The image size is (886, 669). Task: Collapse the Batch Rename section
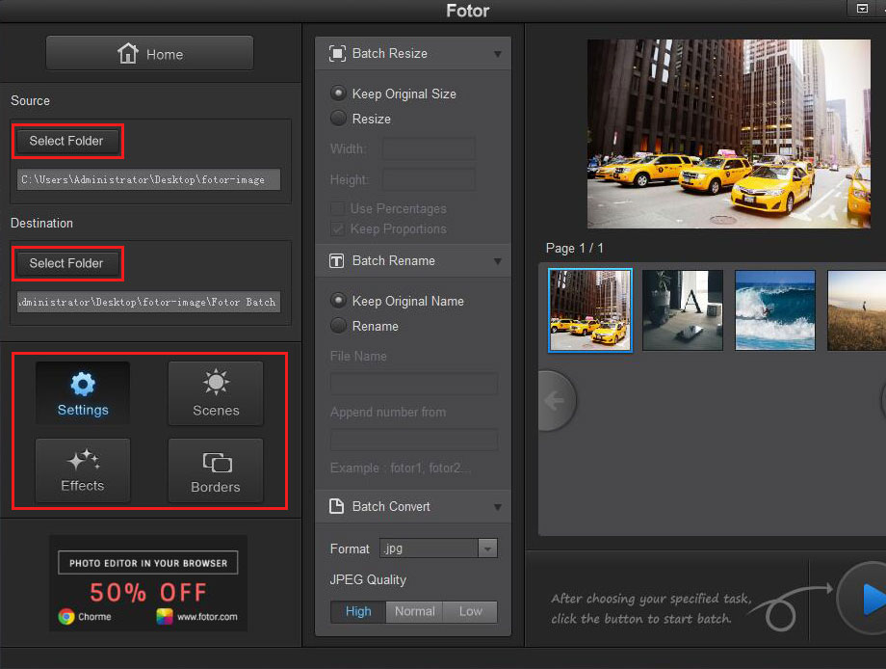pos(497,261)
